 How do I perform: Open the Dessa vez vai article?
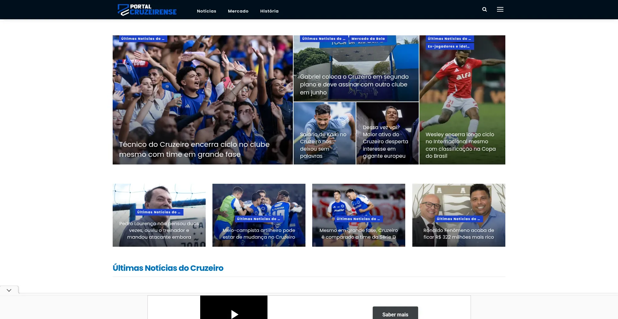pos(385,142)
